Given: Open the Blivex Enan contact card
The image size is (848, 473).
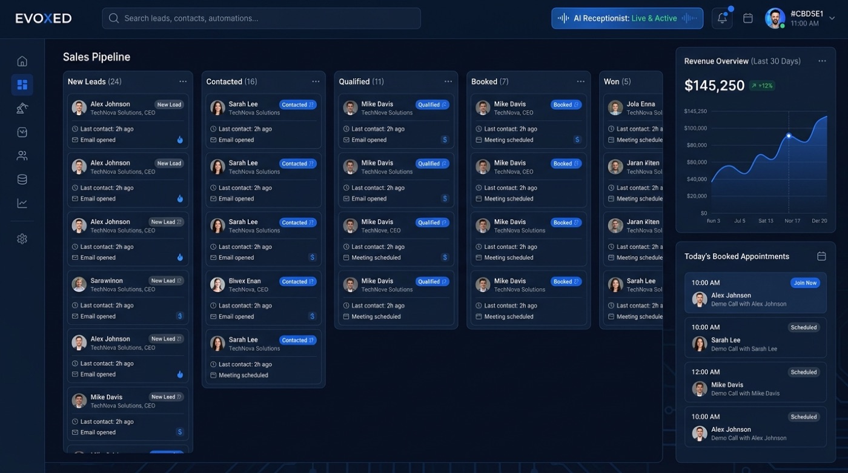Looking at the screenshot, I should [263, 298].
